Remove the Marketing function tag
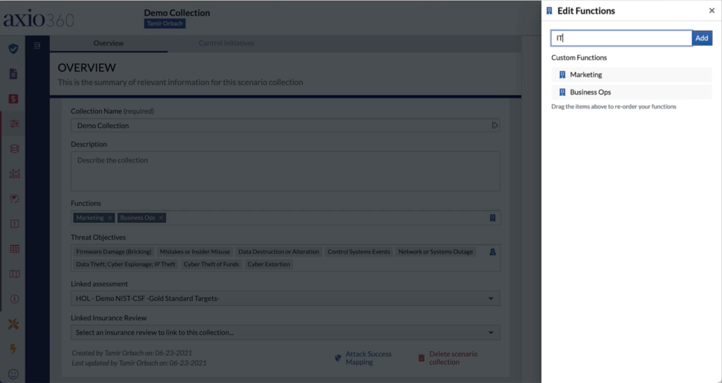Viewport: 722px width, 383px height. [110, 218]
